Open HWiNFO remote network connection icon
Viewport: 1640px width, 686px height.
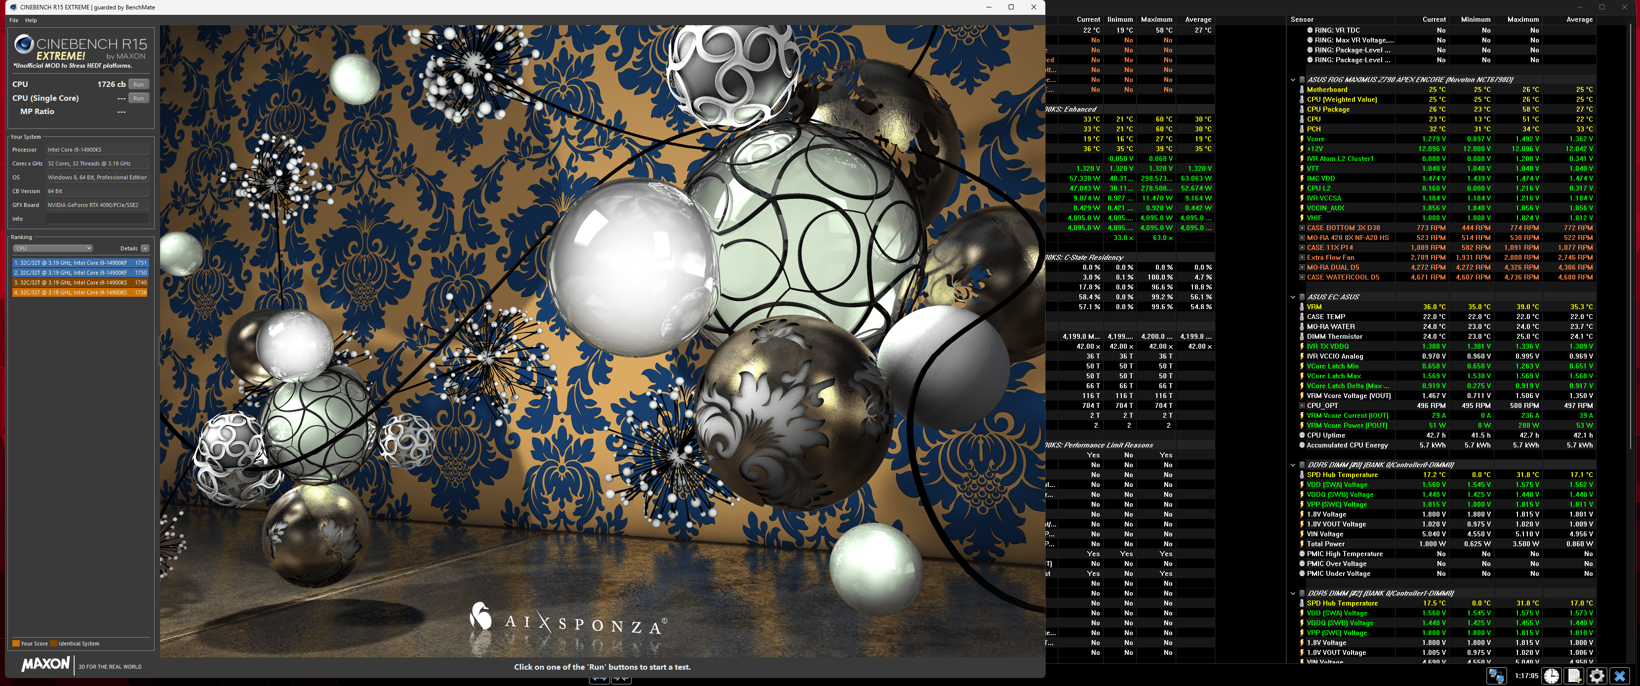point(1496,675)
